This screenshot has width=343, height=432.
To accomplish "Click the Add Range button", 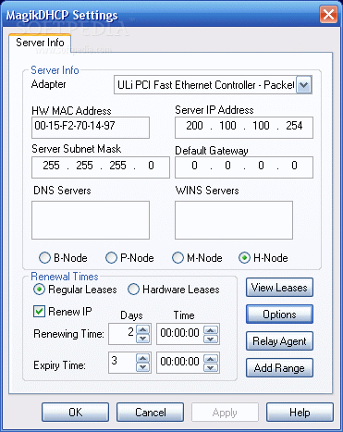I will click(x=279, y=368).
